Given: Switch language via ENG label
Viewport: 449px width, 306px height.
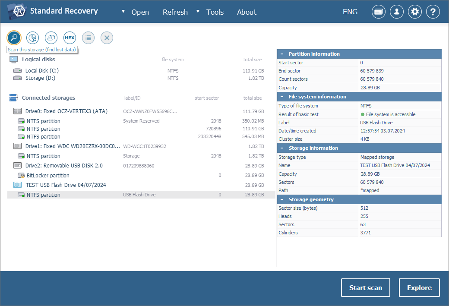Looking at the screenshot, I should pyautogui.click(x=350, y=12).
